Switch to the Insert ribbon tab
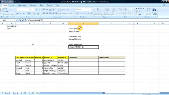This screenshot has height=95, width=169. (x=12, y=5)
